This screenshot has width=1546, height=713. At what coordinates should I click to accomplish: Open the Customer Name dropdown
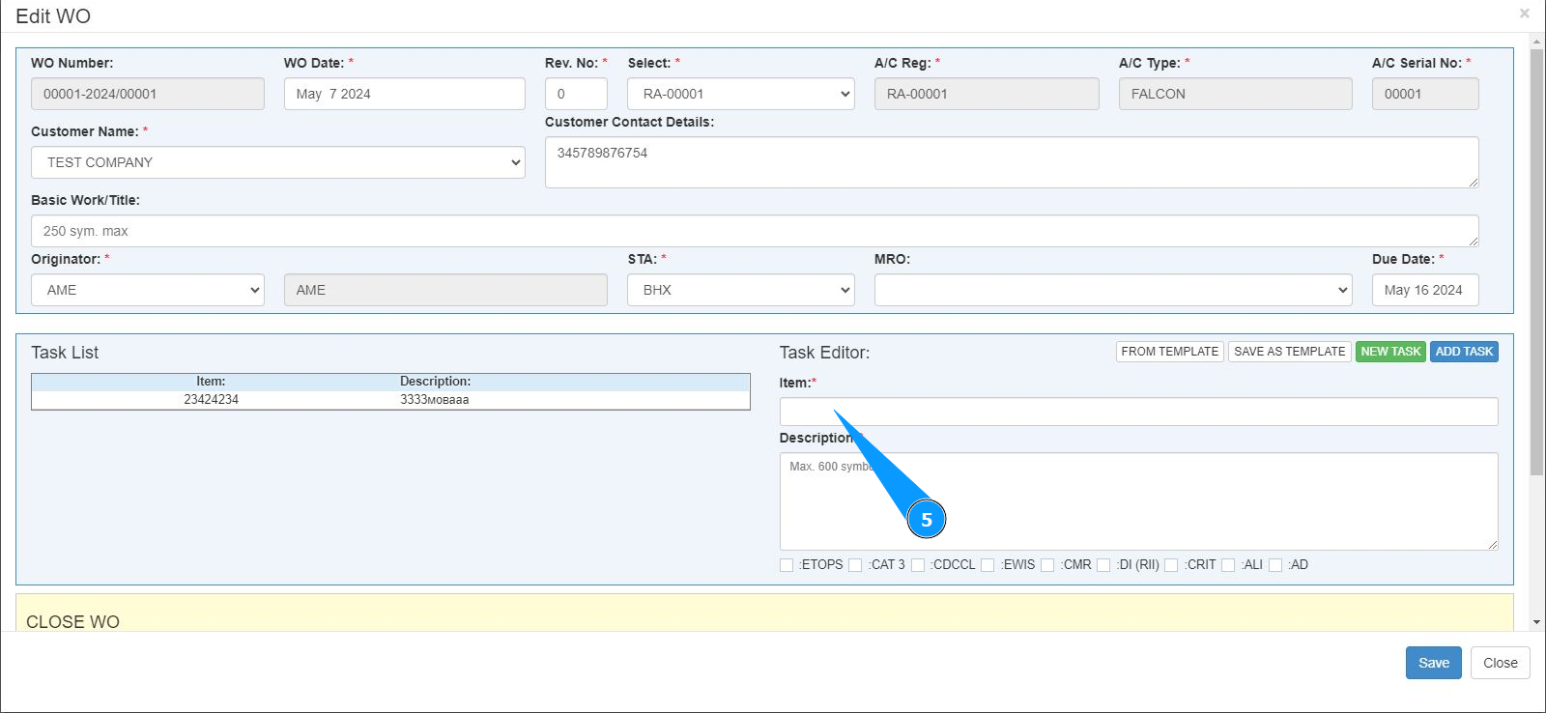[x=278, y=162]
